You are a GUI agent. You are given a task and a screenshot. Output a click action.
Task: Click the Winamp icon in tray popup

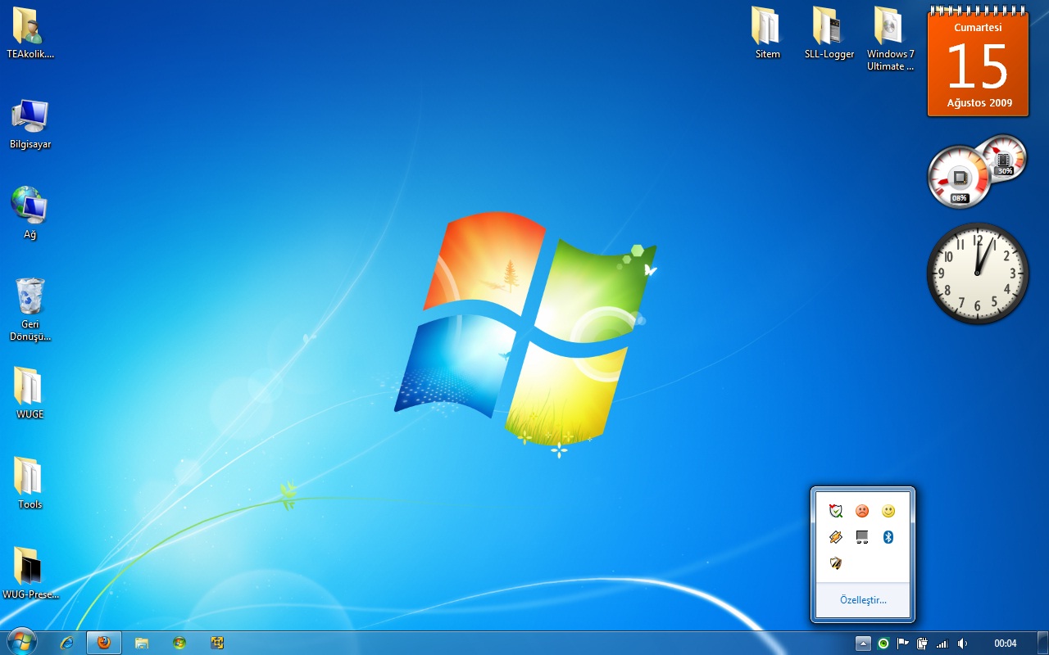pyautogui.click(x=836, y=537)
